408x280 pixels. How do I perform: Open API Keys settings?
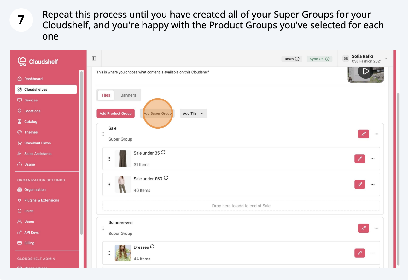point(46,232)
